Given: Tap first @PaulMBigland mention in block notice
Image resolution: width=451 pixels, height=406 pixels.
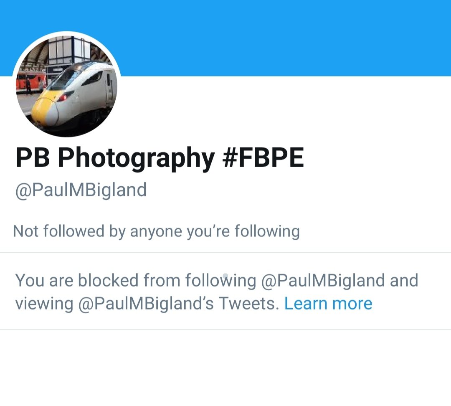Looking at the screenshot, I should tap(323, 281).
